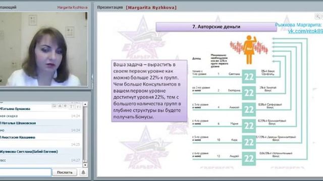Click the 14:25 chat timestamp
Screen dimensions: 323x181
tap(75, 144)
